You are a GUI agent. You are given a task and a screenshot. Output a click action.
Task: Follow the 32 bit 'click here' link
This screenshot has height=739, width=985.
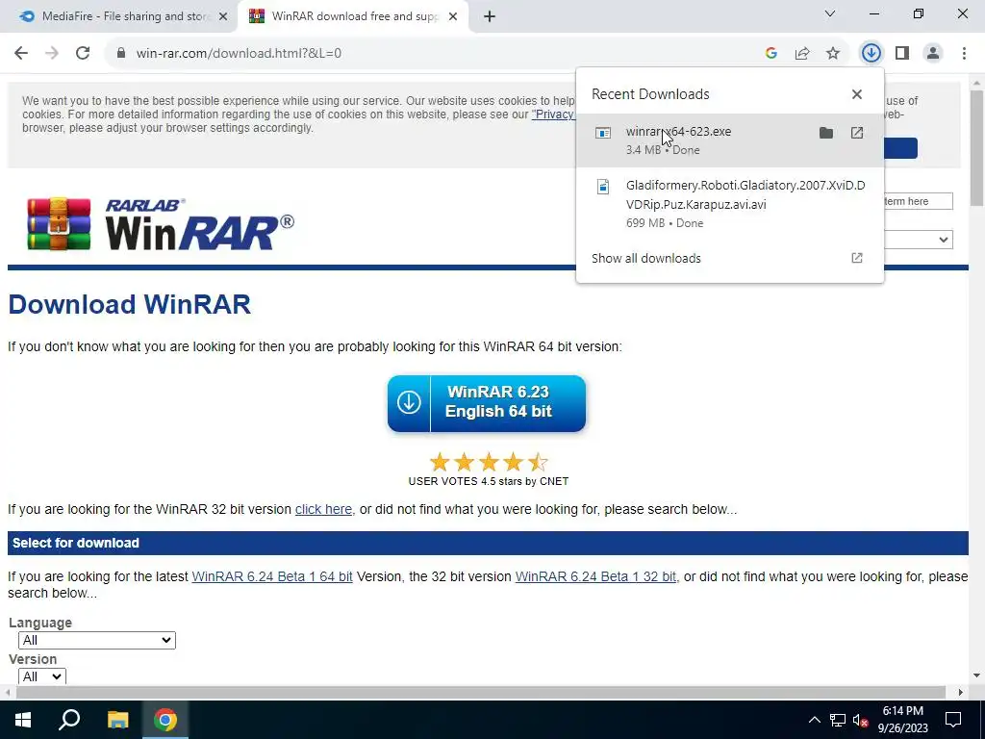(323, 509)
